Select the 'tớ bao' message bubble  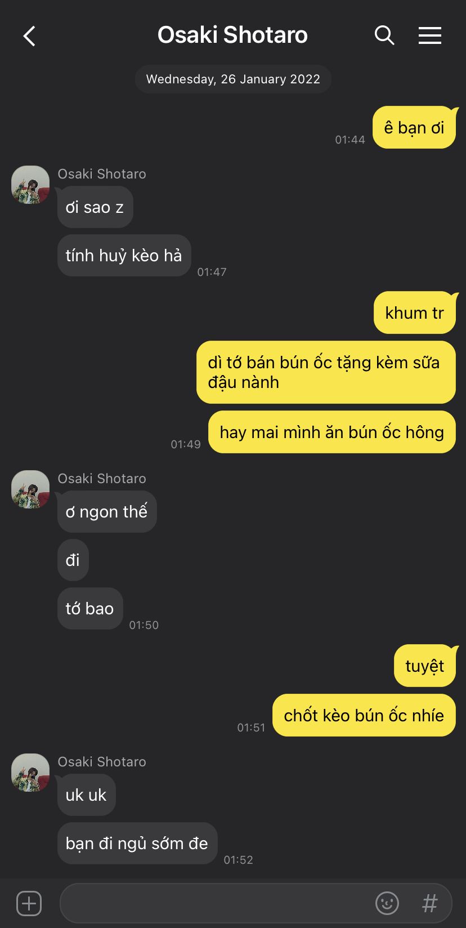pyautogui.click(x=90, y=609)
